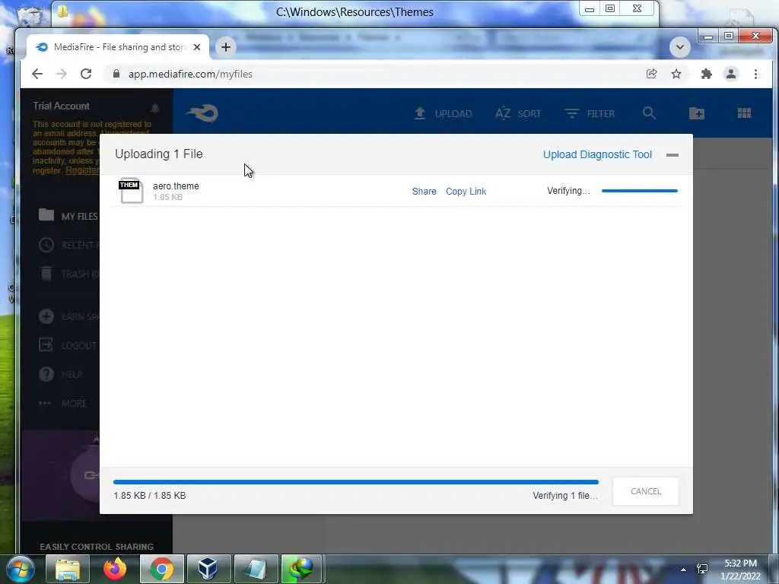Open MY FILES in the sidebar
779x584 pixels.
(x=68, y=216)
